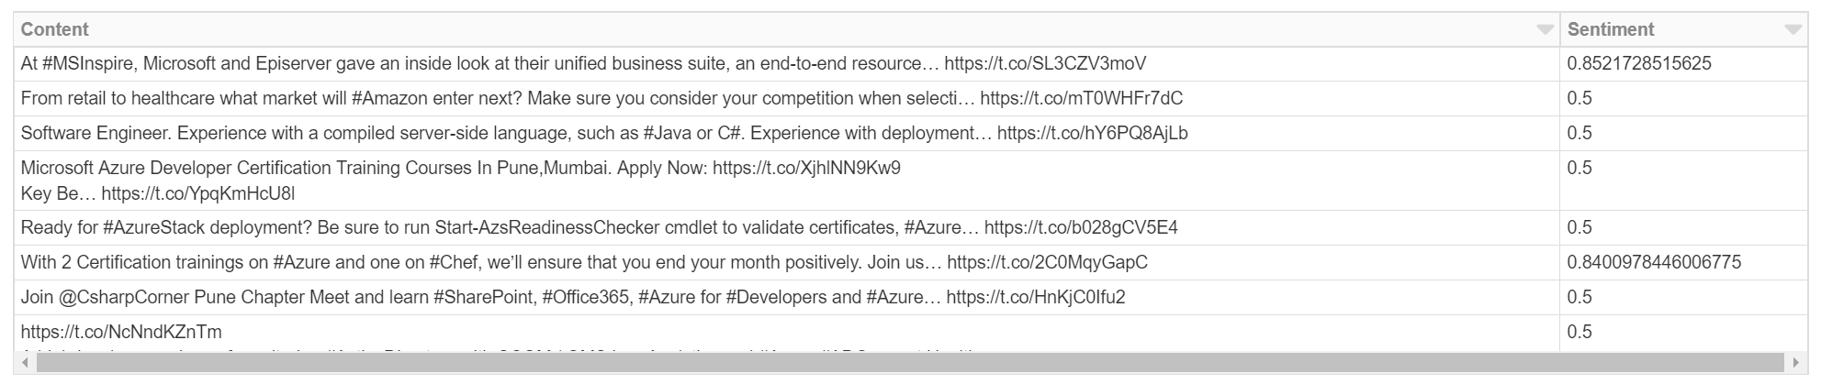Select the row starting with https://t.co/NcNndKZnTm
This screenshot has width=1821, height=384.
[x=121, y=332]
